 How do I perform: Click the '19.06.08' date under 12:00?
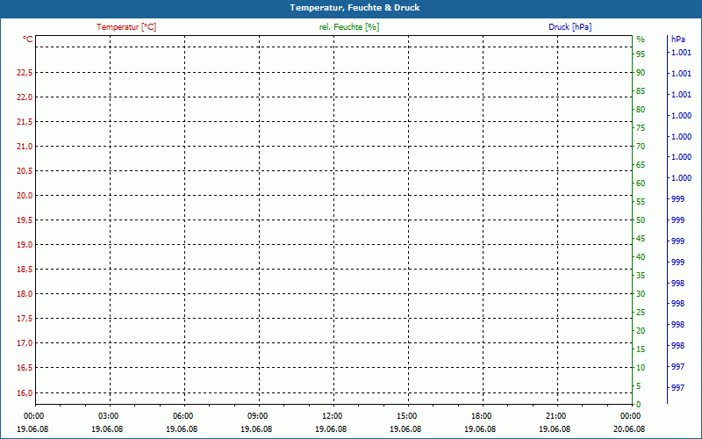[x=331, y=429]
